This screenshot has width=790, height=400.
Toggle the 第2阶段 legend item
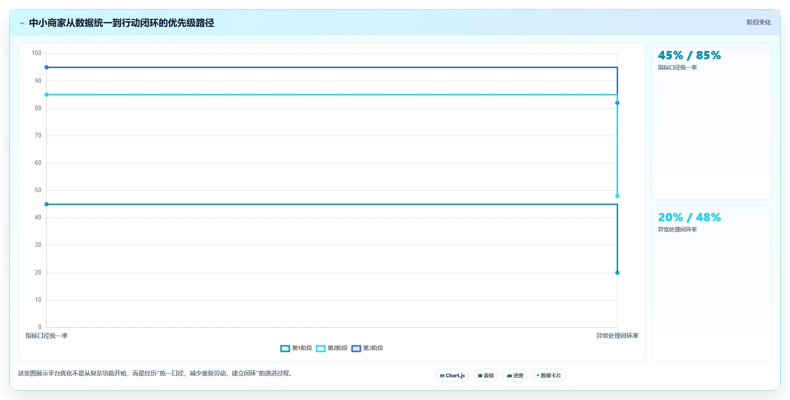point(332,348)
